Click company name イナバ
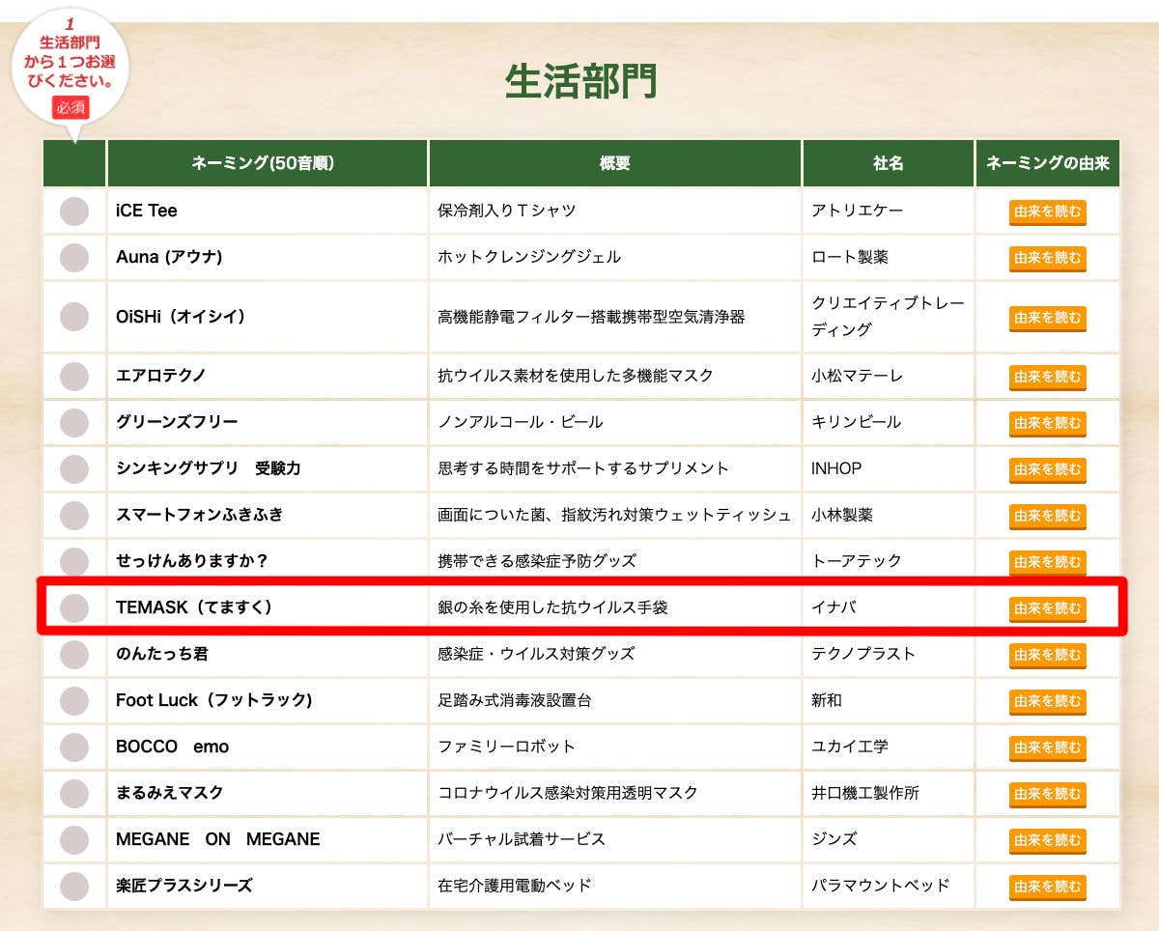Screen dimensions: 1159x931 834,607
